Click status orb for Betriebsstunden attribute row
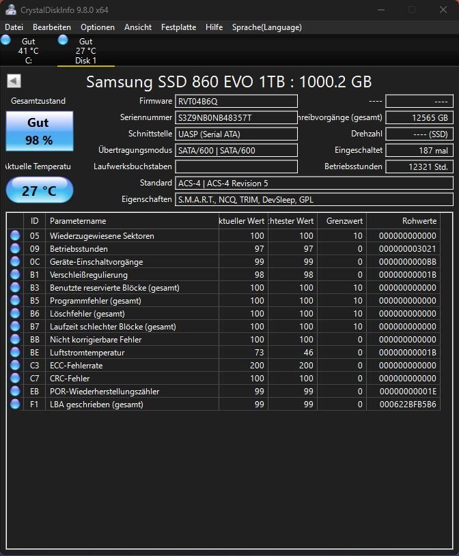The height and width of the screenshot is (556, 459). click(x=15, y=248)
